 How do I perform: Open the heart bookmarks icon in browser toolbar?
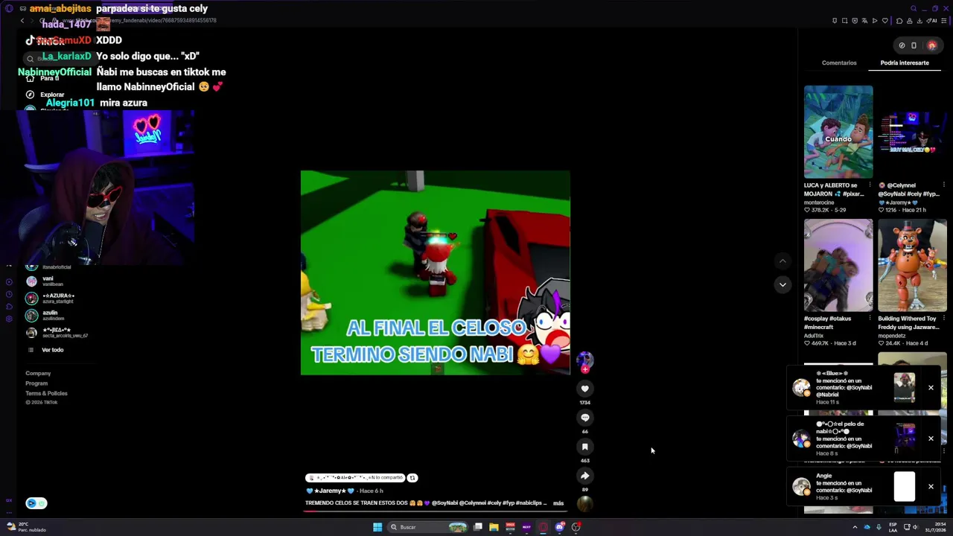(x=885, y=21)
